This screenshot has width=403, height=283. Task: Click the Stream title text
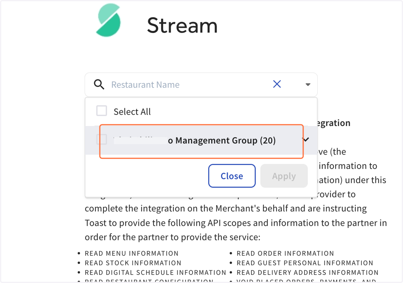182,25
